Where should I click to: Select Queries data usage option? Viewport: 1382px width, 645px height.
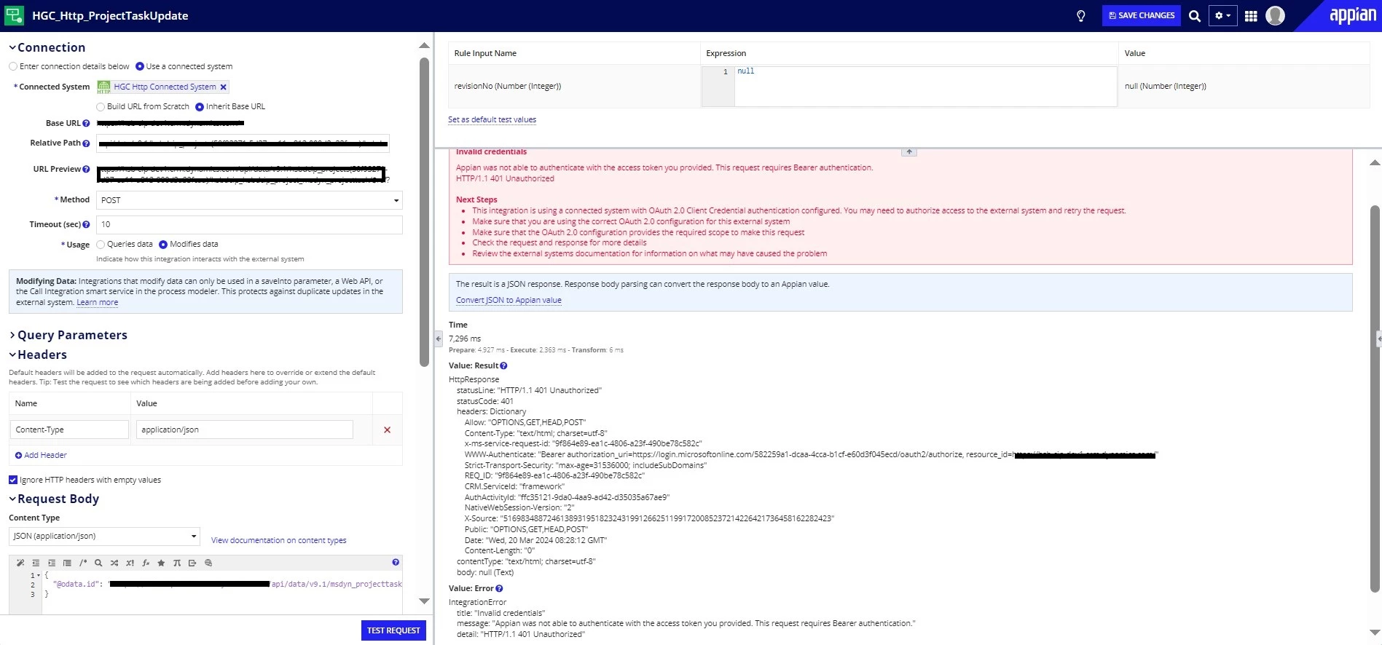(x=101, y=245)
